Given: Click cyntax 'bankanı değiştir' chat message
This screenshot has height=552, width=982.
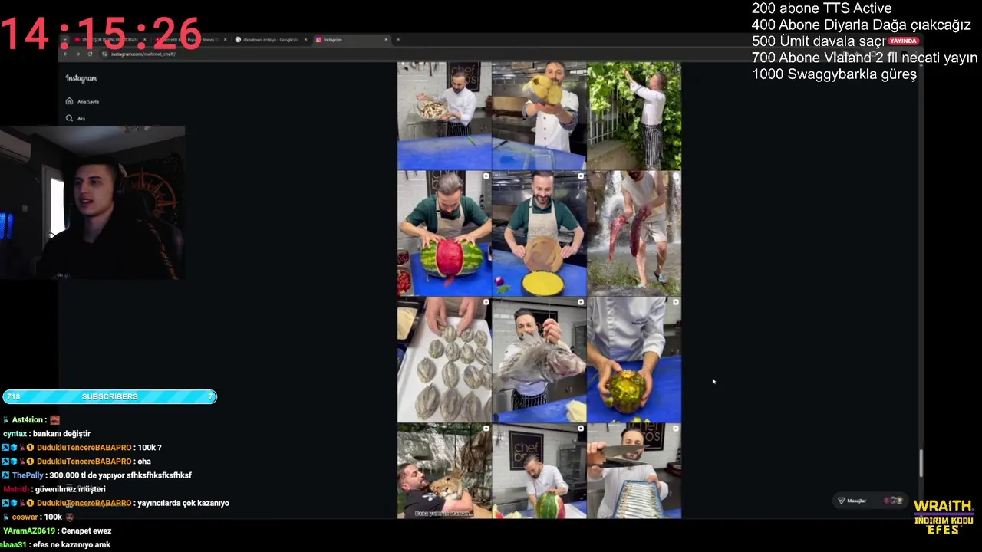Looking at the screenshot, I should pyautogui.click(x=47, y=434).
